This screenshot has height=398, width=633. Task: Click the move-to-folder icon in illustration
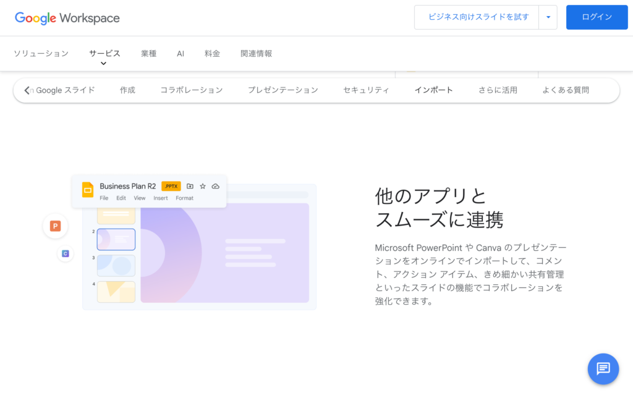[190, 186]
